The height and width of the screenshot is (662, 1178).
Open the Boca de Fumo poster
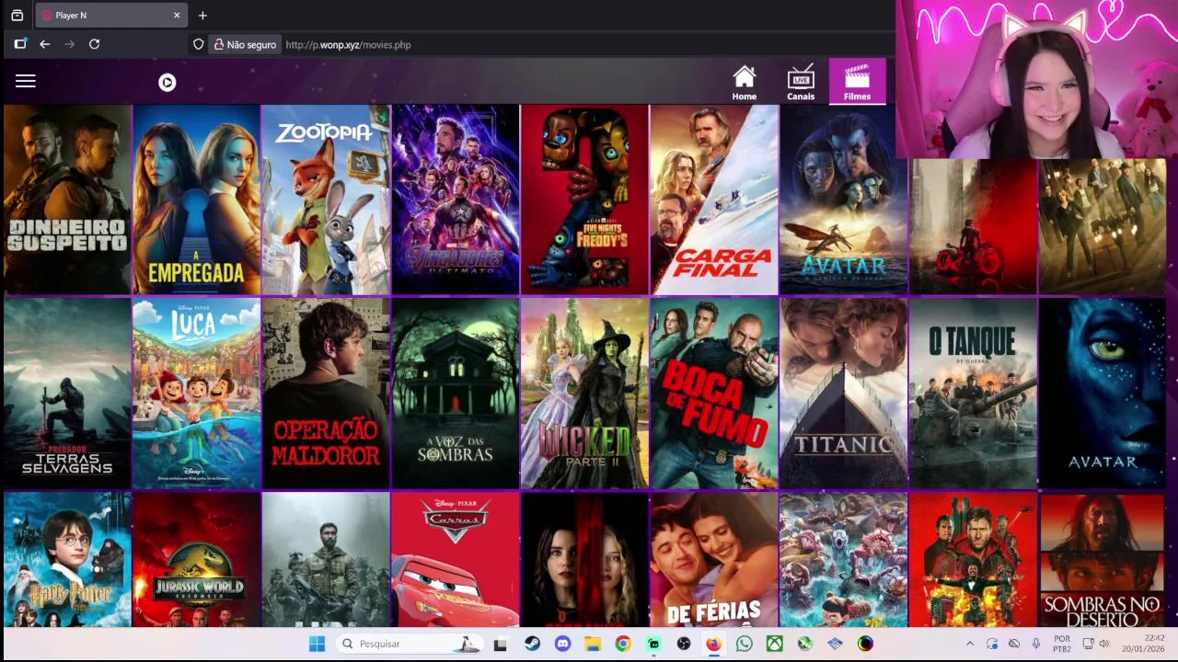pos(714,393)
